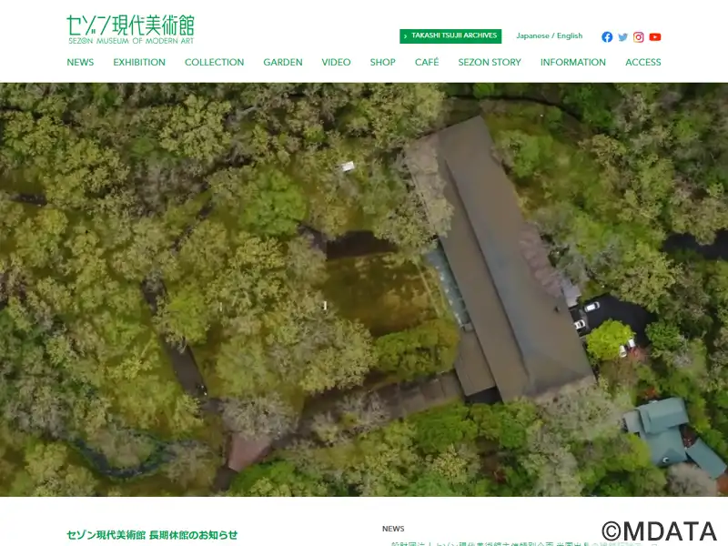Open the EXHIBITION menu item
Viewport: 728px width, 546px height.
point(139,63)
